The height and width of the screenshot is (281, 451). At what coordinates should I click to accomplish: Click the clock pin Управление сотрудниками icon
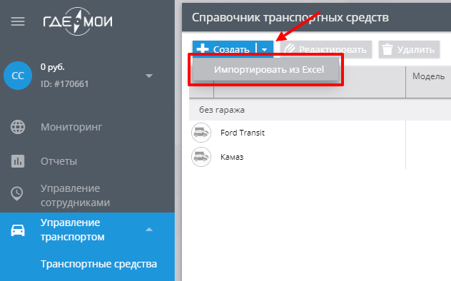17,194
